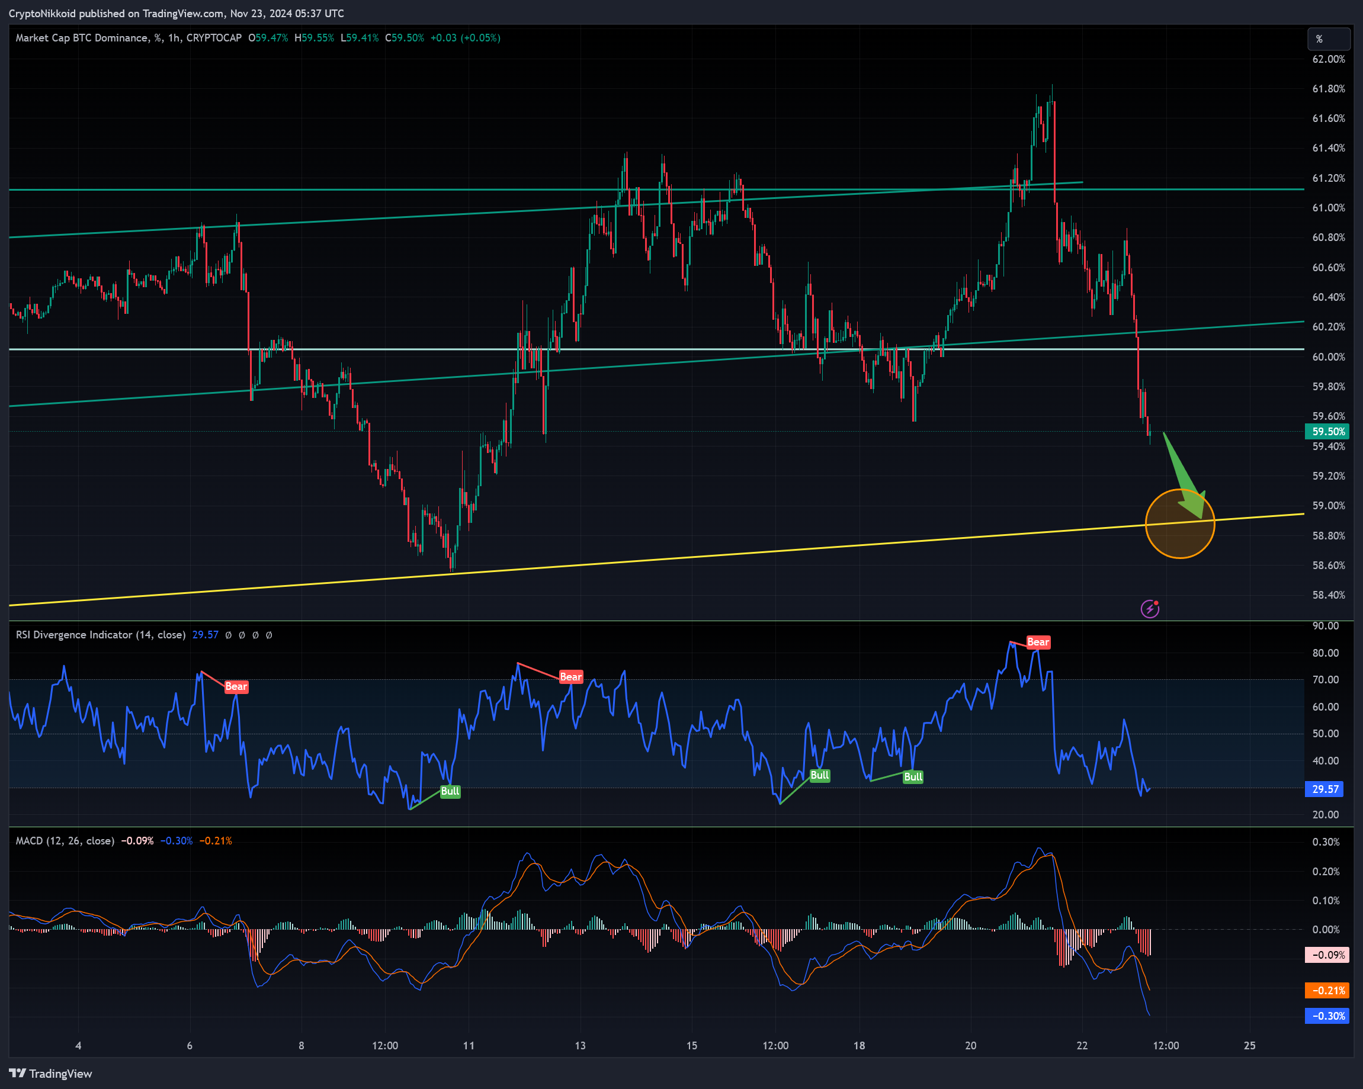Click the open value O59.47%
The image size is (1363, 1089).
point(268,38)
